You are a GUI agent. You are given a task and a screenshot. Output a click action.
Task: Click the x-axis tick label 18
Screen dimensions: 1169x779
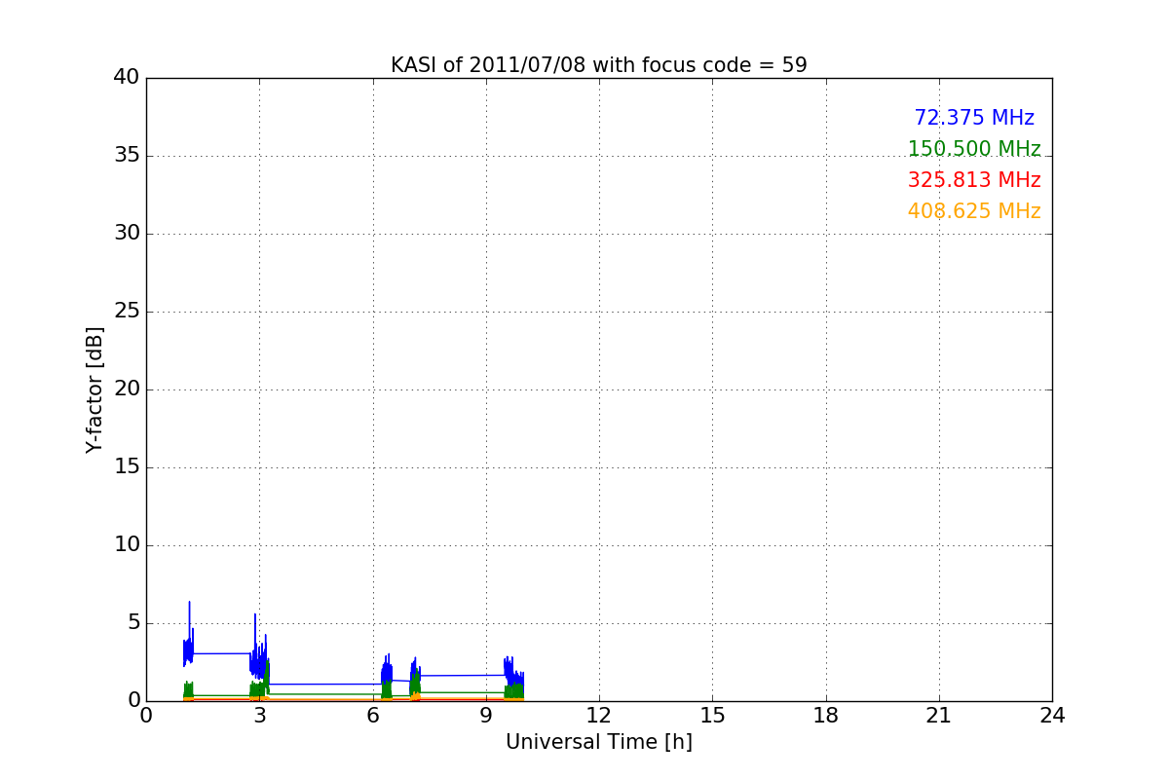[x=826, y=715]
